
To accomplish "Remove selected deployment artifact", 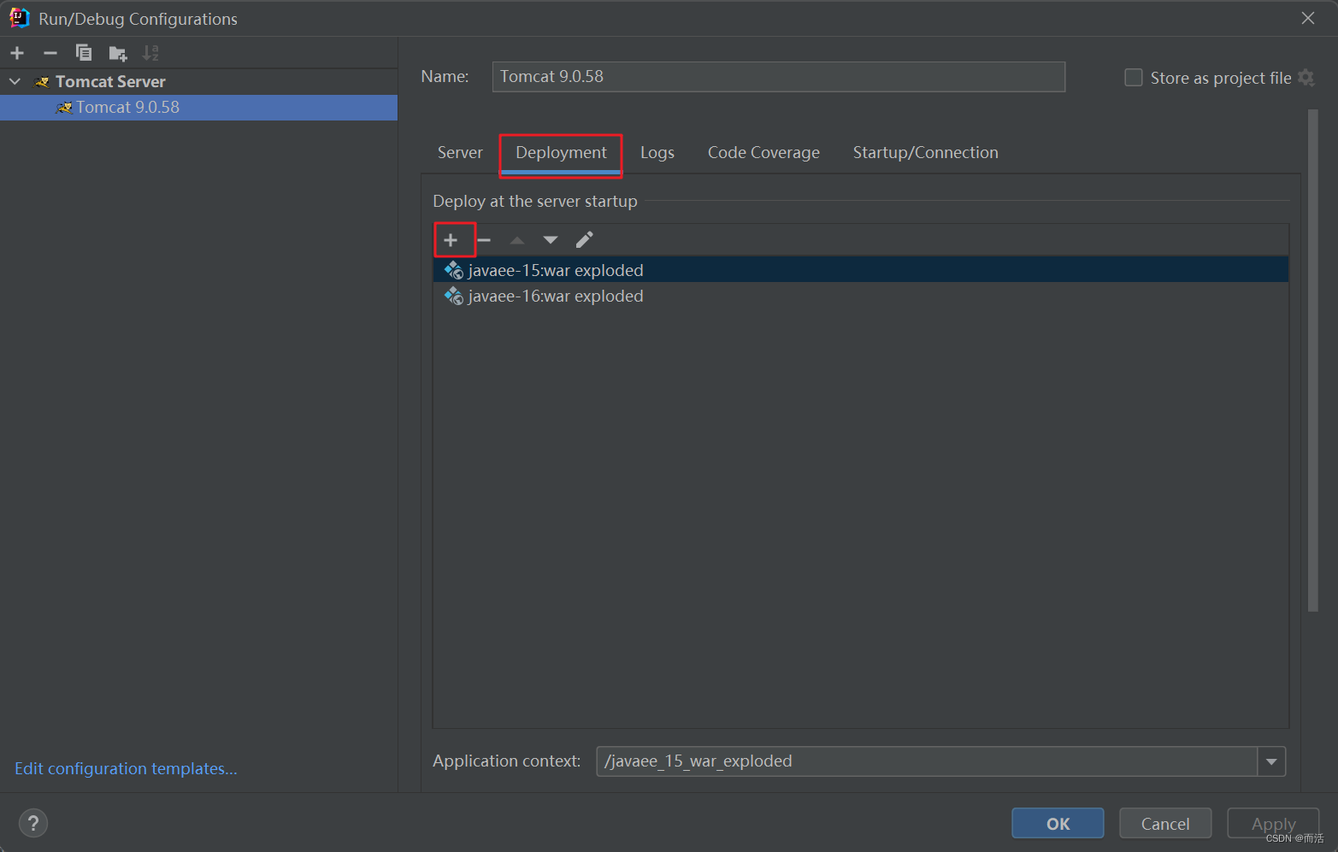I will click(484, 240).
